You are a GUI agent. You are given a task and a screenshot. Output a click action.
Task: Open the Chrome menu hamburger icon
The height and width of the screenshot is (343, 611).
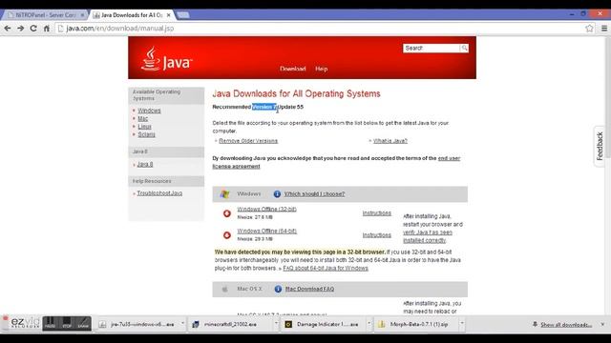coord(604,29)
